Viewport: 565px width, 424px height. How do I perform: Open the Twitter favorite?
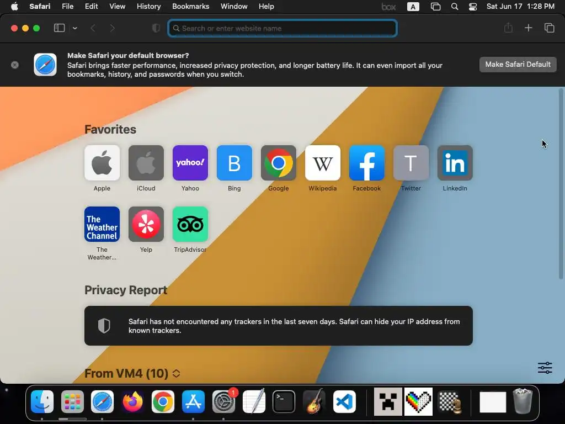[x=411, y=163]
